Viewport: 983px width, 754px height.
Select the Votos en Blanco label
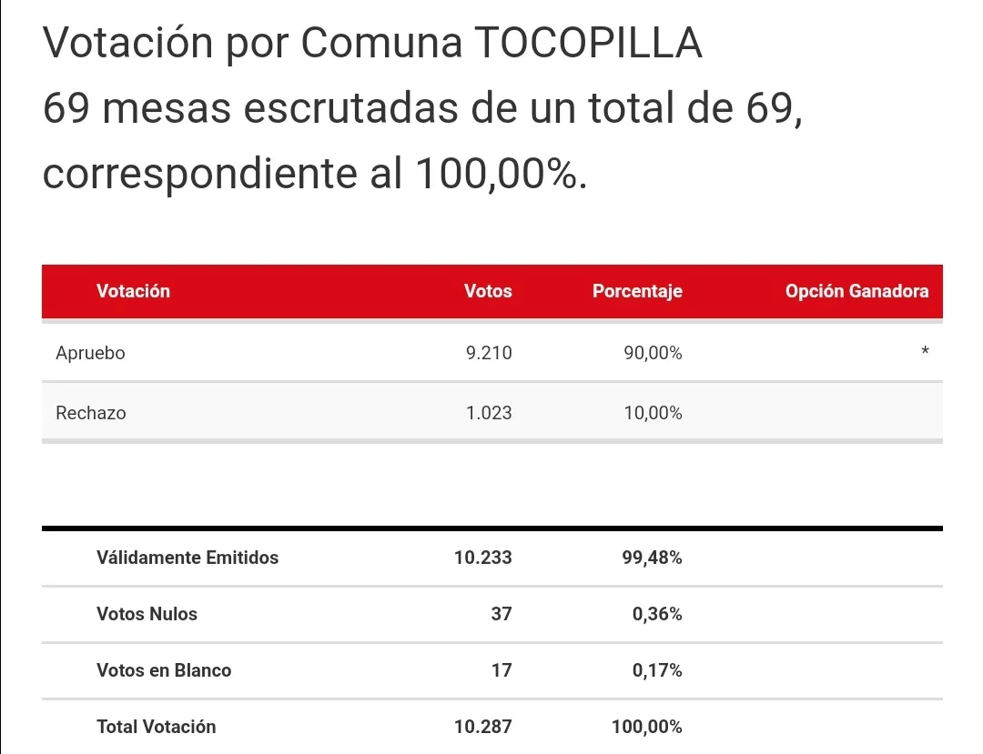(164, 670)
